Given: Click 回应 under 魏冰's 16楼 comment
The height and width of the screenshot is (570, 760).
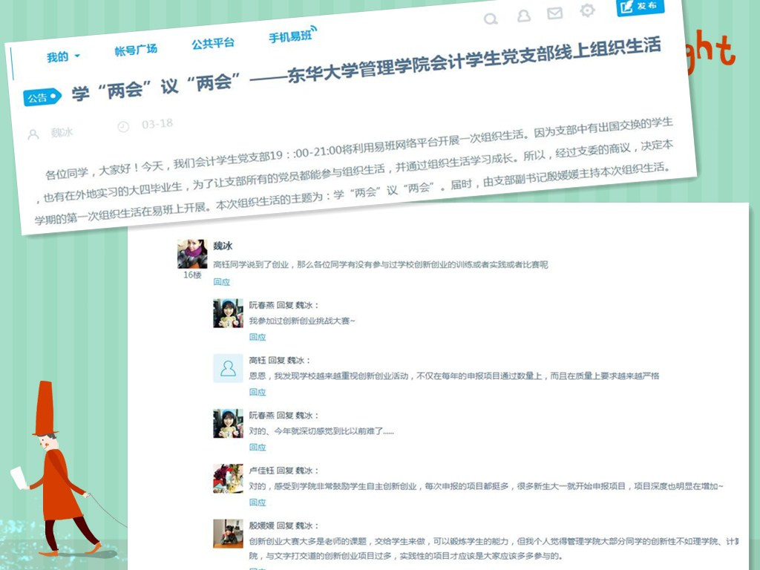Looking at the screenshot, I should (221, 282).
